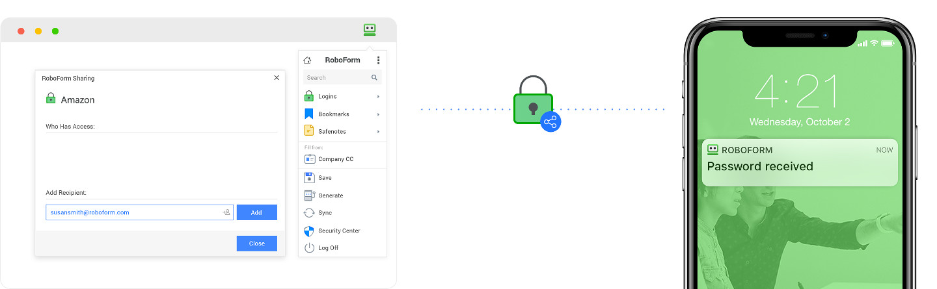This screenshot has height=289, width=937.
Task: Click the recipient email input field
Action: (139, 212)
